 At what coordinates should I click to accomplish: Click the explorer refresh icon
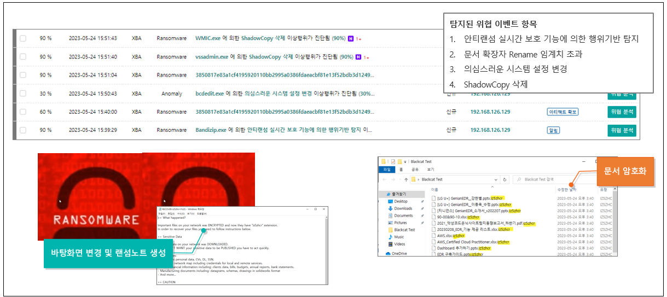(x=504, y=179)
